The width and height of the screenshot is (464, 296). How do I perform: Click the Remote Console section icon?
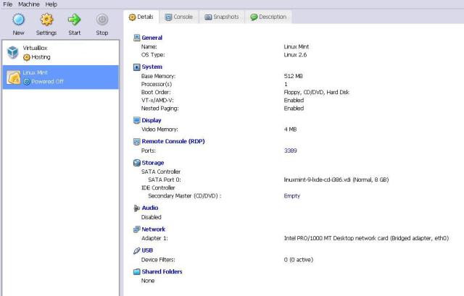click(136, 142)
